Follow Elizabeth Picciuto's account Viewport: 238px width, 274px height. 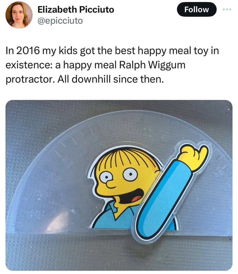click(x=197, y=10)
